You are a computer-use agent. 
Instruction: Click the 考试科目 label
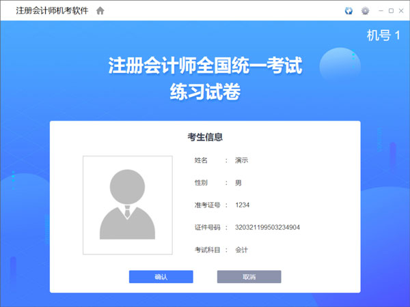pos(207,250)
